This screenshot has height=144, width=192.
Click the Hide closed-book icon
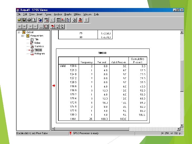(x=46, y=26)
